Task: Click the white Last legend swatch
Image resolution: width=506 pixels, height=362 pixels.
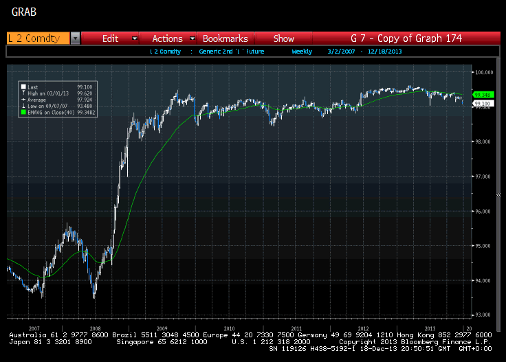Action: [x=23, y=87]
